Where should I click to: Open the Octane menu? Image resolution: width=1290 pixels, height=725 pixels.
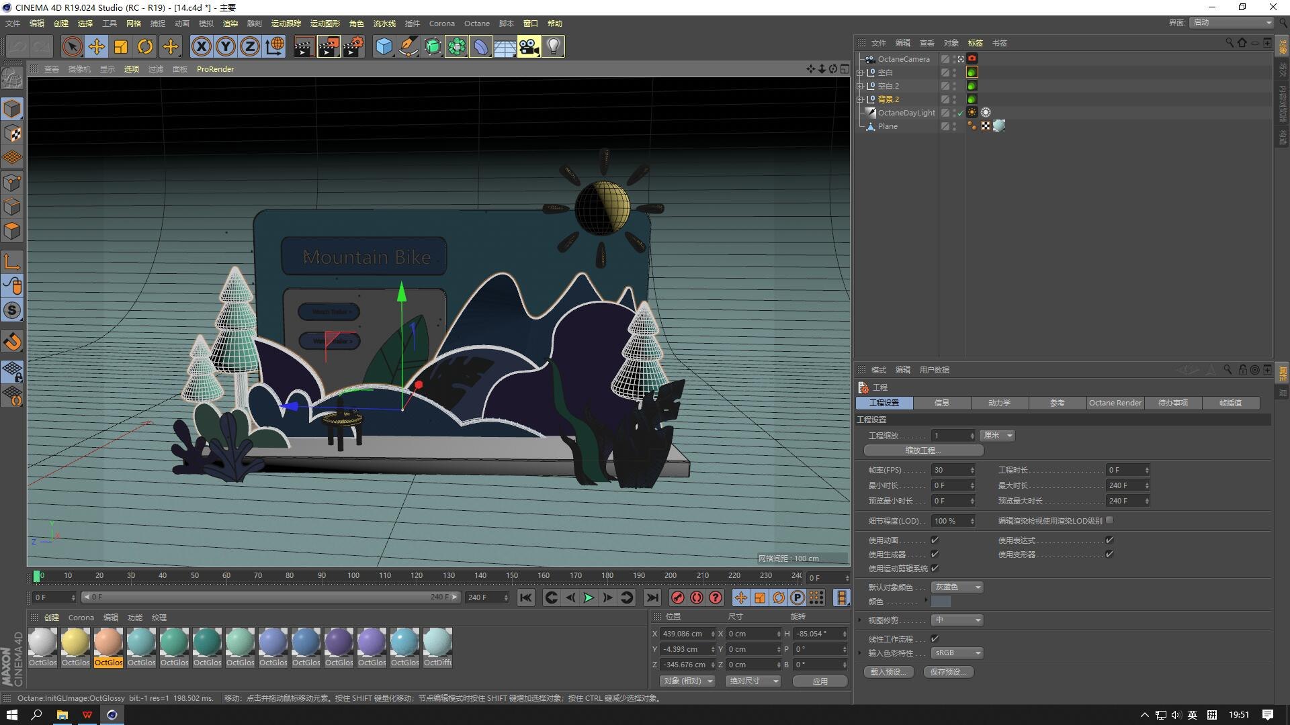click(476, 23)
